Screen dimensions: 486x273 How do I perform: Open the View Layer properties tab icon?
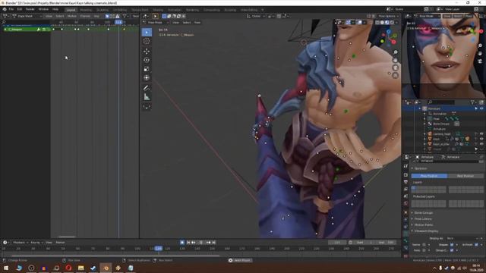click(406, 189)
